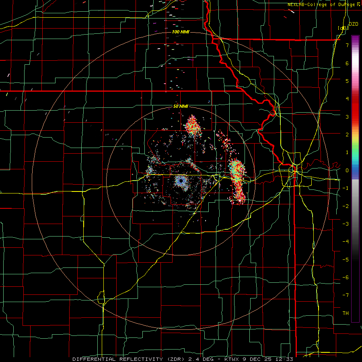The height and width of the screenshot is (362, 362).
Task: Click the positive 2 value on the scale
Action: (x=347, y=135)
